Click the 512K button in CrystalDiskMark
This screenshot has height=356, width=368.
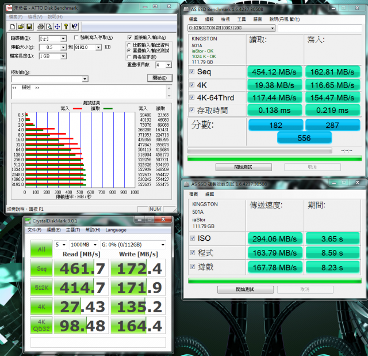tap(41, 287)
